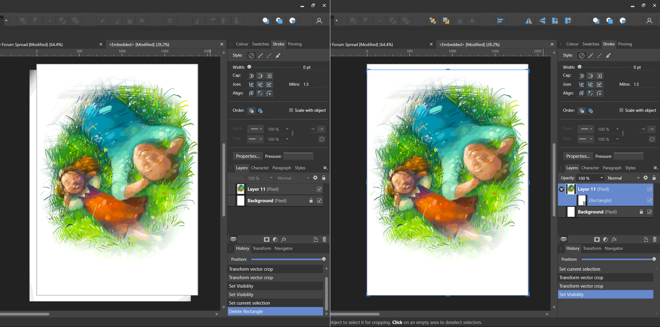
Task: Open Pinning tab in right window
Action: pos(625,44)
